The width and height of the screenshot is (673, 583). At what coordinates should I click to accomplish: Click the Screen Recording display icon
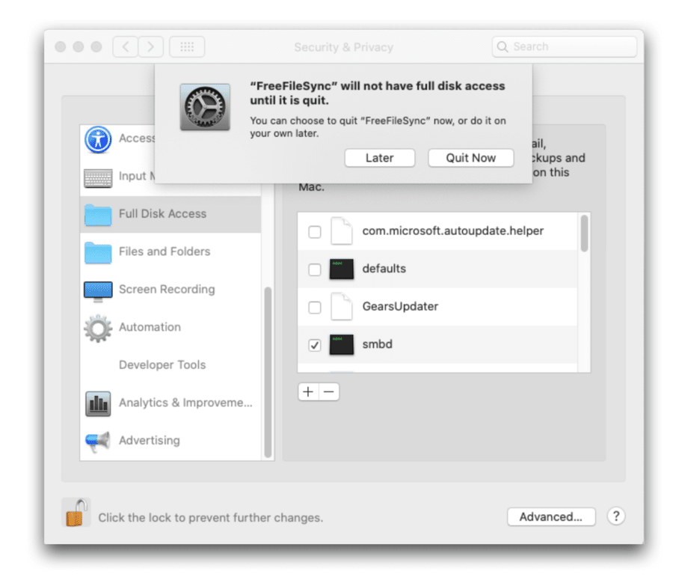[x=97, y=290]
